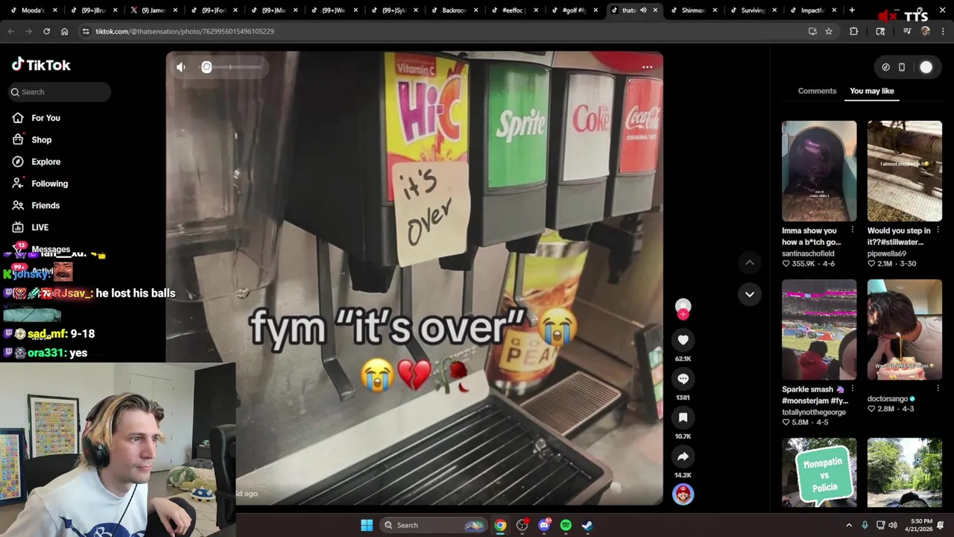Select the You may like tab
This screenshot has width=954, height=537.
coord(871,91)
